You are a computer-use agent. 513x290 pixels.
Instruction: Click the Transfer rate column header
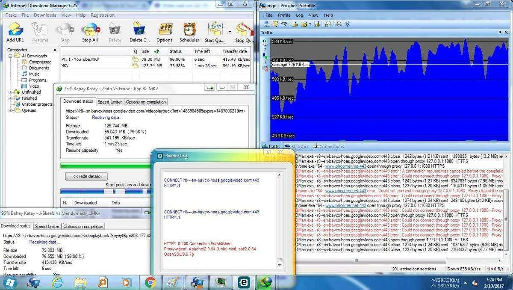pyautogui.click(x=235, y=51)
